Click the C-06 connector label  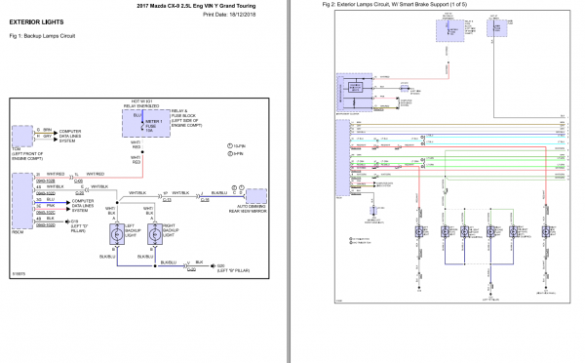click(x=78, y=181)
